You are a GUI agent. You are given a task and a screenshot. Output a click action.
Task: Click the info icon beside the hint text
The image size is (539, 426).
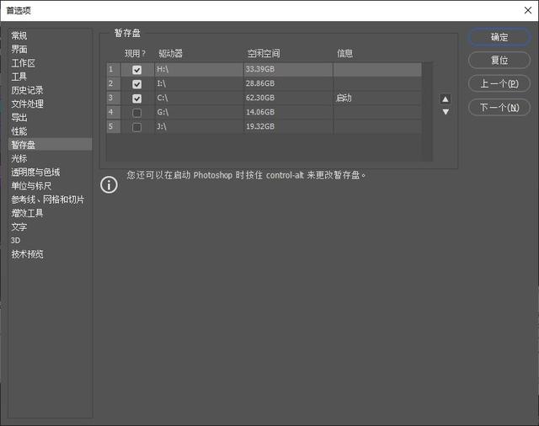click(109, 184)
